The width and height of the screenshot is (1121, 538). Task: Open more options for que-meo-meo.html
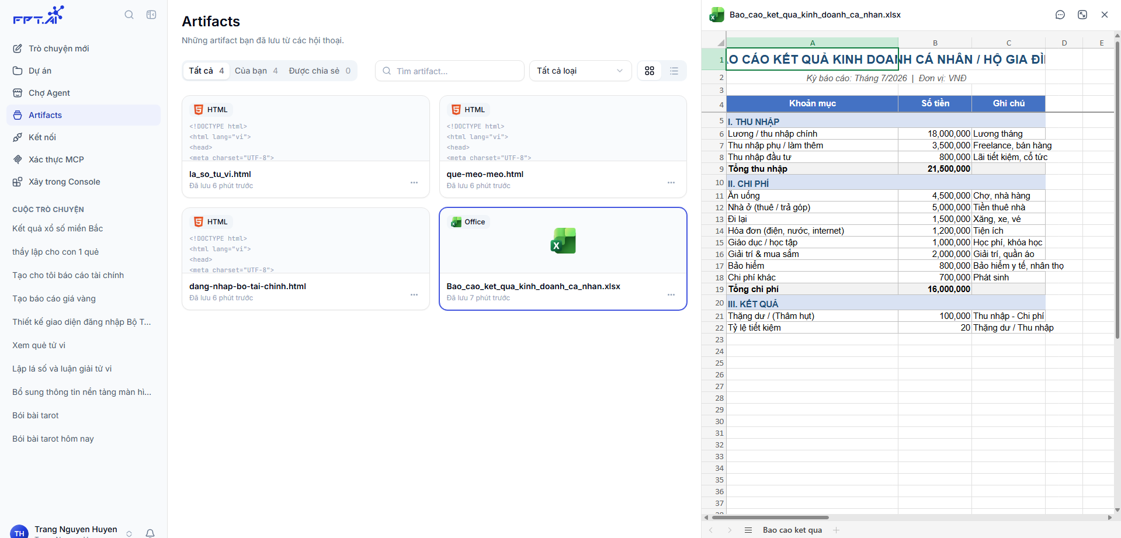coord(671,183)
